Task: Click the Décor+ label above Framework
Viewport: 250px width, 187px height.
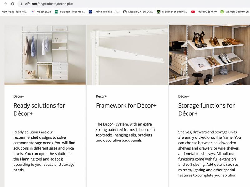Action: (x=101, y=96)
